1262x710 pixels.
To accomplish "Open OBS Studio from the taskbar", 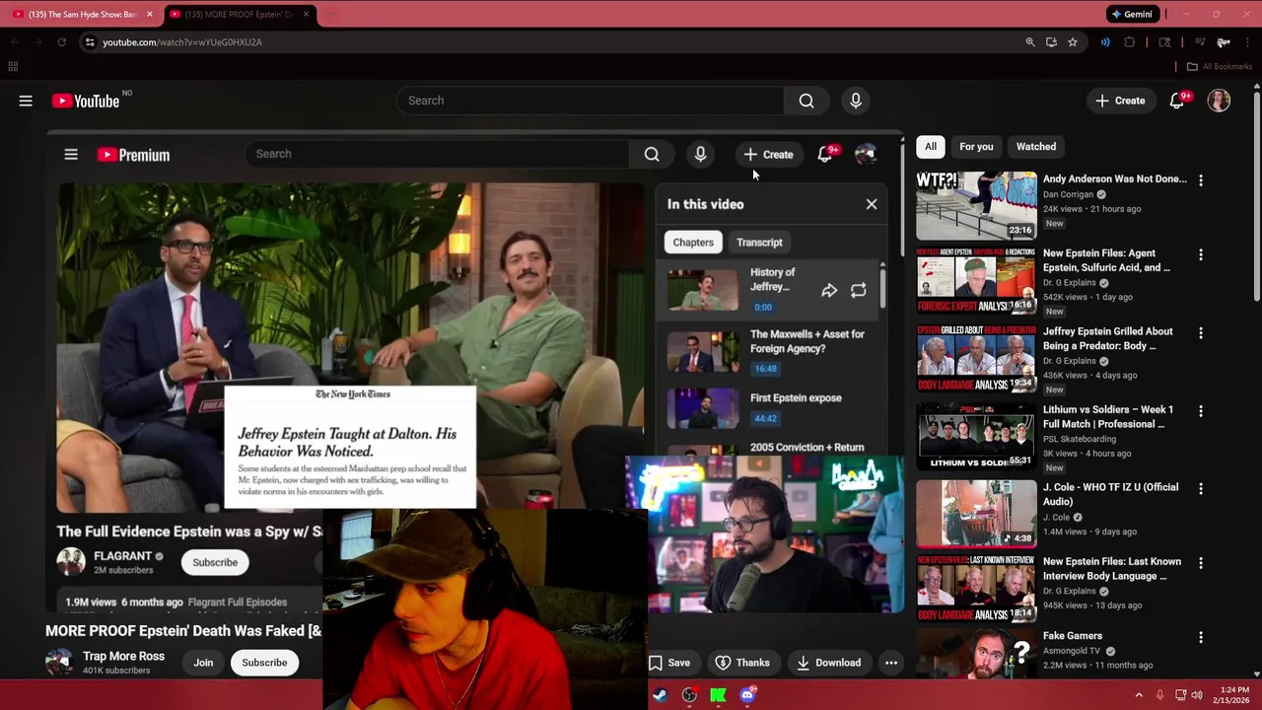I will (x=689, y=695).
